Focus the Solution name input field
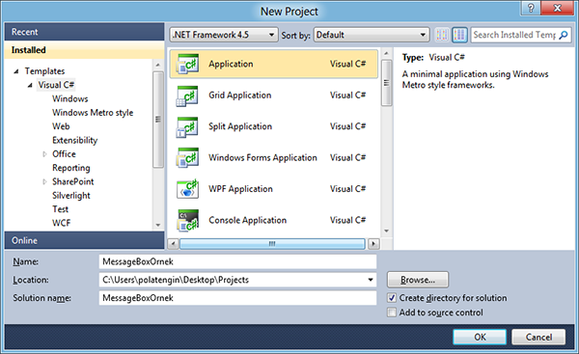This screenshot has width=579, height=354. click(x=237, y=298)
